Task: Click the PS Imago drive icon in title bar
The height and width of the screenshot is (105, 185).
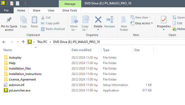Action: coord(3,3)
